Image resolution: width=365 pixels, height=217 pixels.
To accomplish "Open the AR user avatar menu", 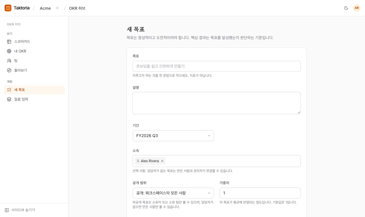I will point(357,8).
